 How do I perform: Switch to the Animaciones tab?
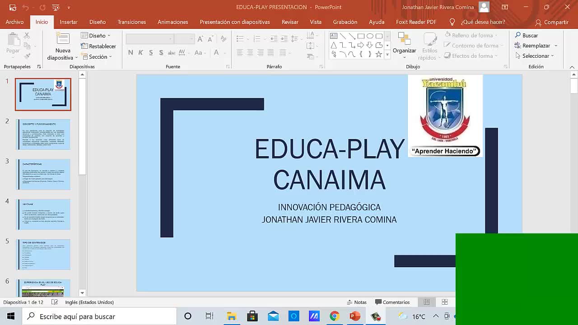pyautogui.click(x=172, y=22)
